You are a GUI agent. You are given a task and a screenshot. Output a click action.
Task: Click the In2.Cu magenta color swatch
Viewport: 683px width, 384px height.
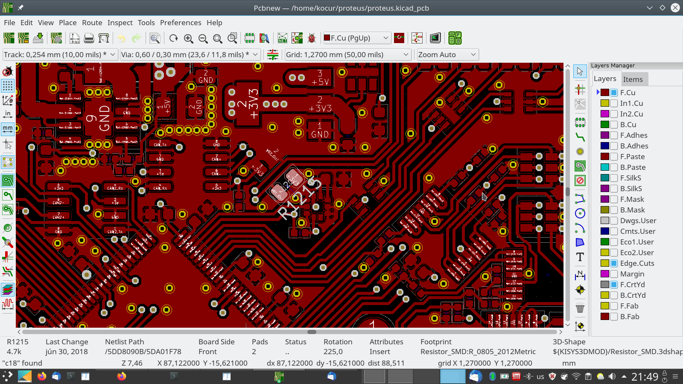[x=605, y=114]
